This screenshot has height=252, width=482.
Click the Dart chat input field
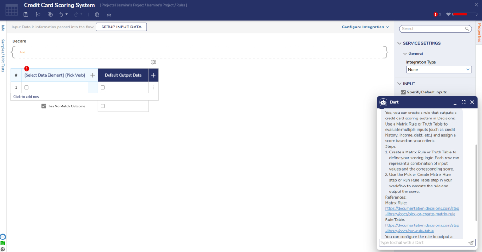[x=423, y=243]
